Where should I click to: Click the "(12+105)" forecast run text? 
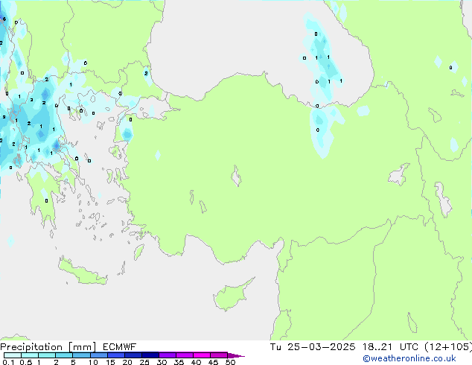pos(448,347)
